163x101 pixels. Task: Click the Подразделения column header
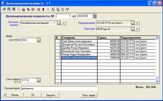pyautogui.click(x=138, y=38)
